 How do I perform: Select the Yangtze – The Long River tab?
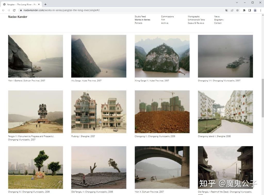pos(21,4)
